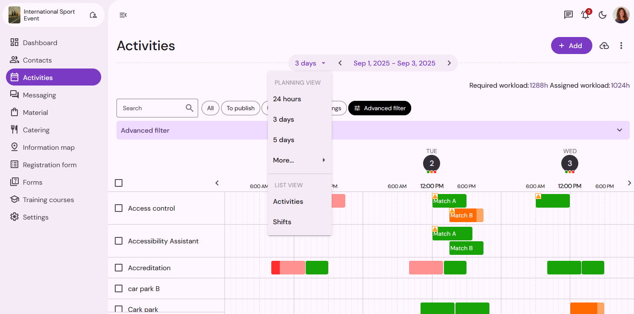The width and height of the screenshot is (634, 314).
Task: Open notifications bell with badge
Action: (586, 14)
